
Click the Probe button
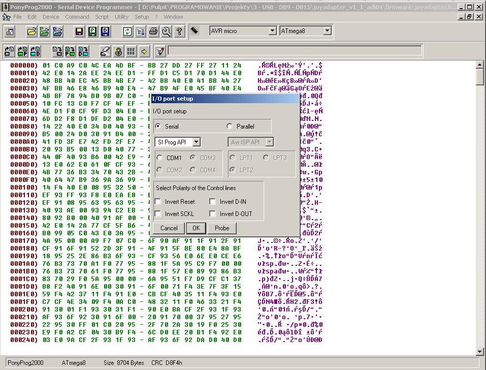tap(222, 228)
